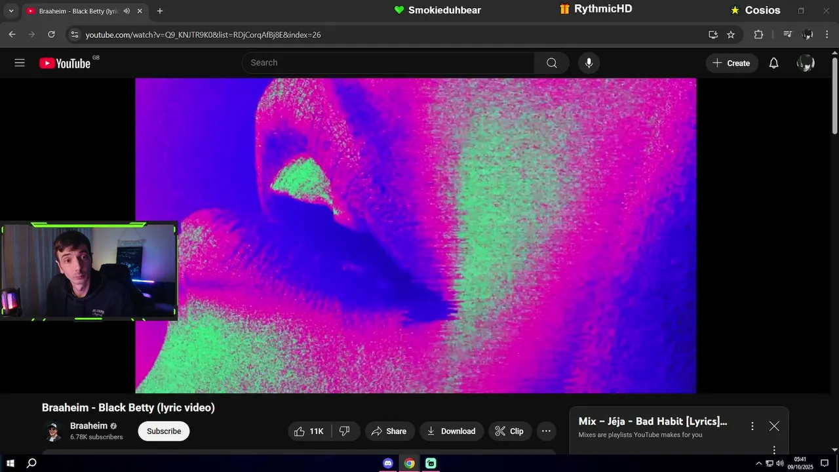This screenshot has height=472, width=839.
Task: Open the network status icon in tray
Action: [x=770, y=463]
